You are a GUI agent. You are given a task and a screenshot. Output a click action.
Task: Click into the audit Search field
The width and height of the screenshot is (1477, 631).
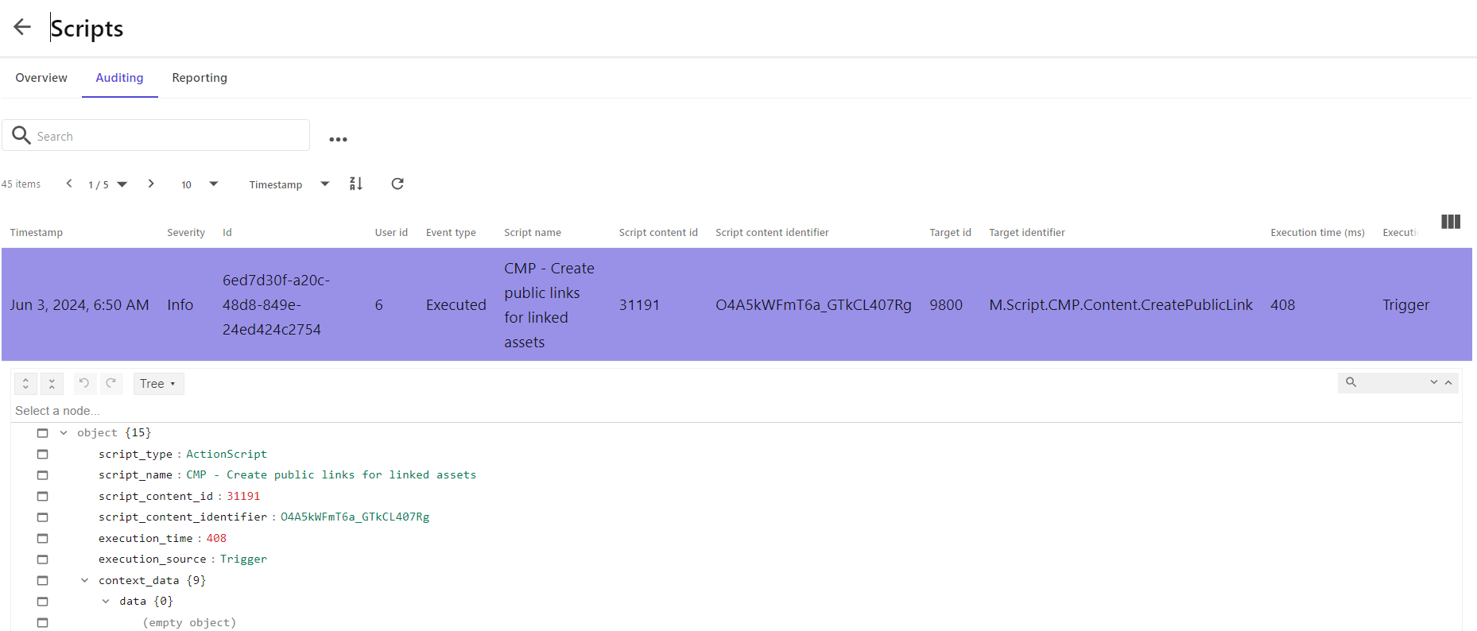click(x=156, y=135)
